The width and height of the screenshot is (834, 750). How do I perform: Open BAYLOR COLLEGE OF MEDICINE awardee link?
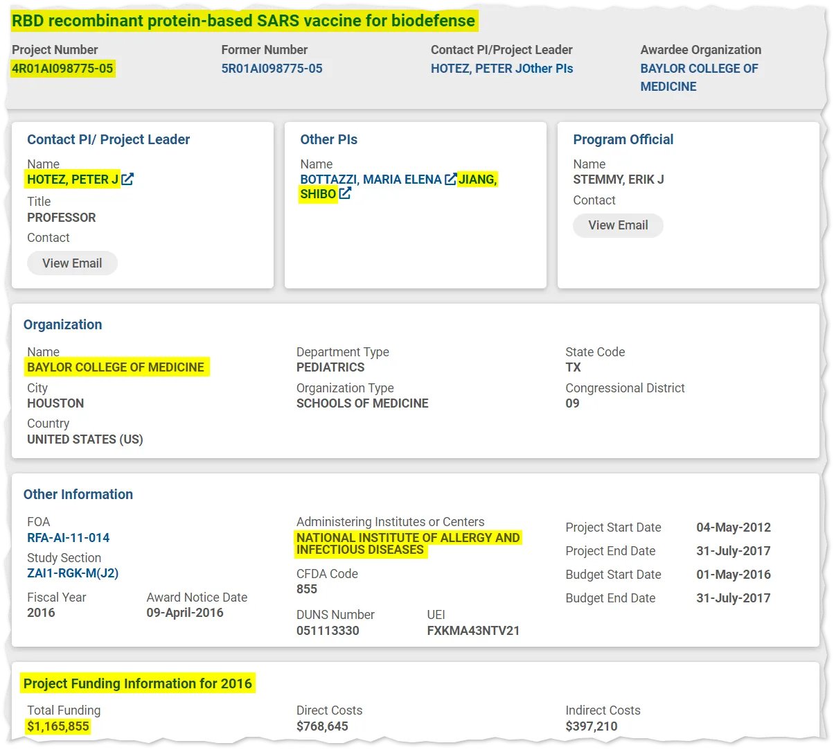(699, 78)
